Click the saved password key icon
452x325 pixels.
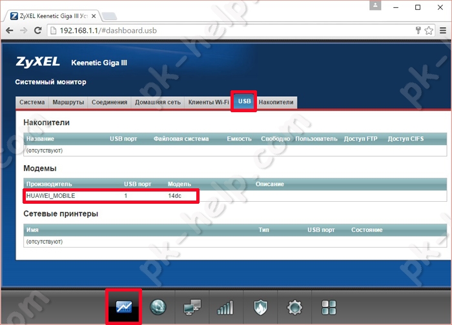point(418,30)
